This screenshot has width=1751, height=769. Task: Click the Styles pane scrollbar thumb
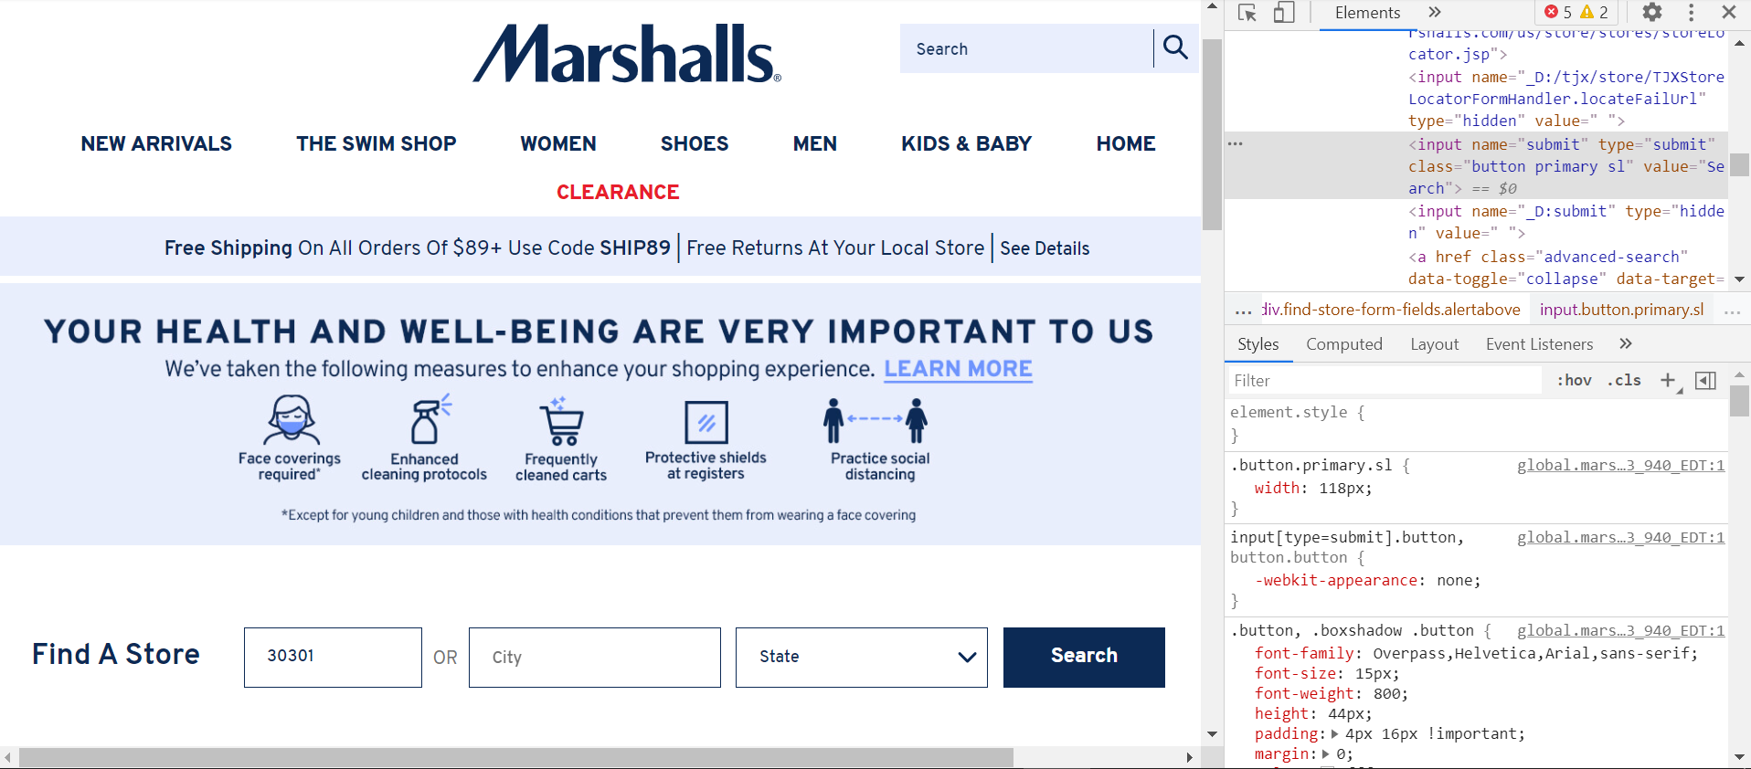click(1739, 401)
